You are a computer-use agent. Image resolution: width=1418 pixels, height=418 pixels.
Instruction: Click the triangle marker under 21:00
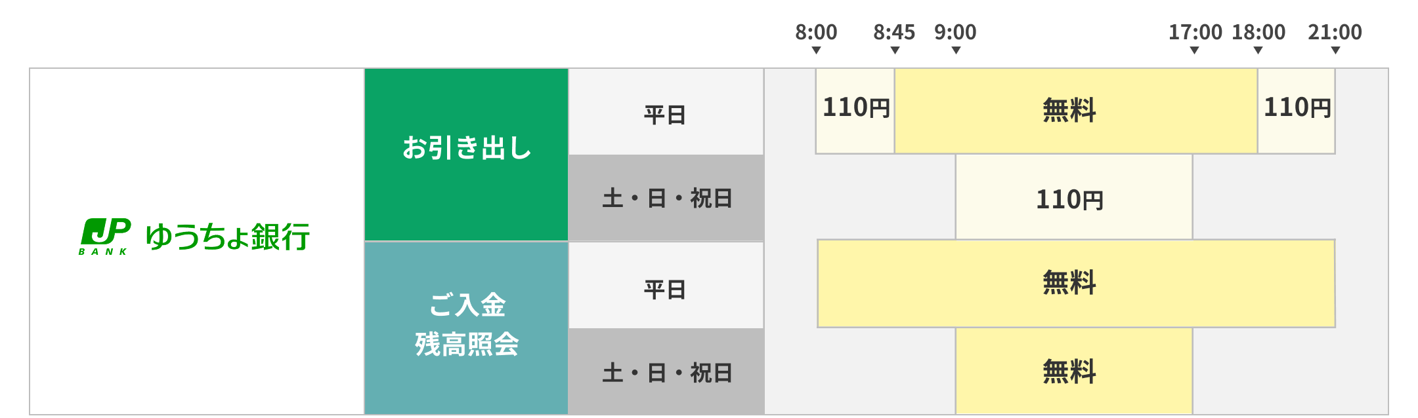pos(1335,50)
